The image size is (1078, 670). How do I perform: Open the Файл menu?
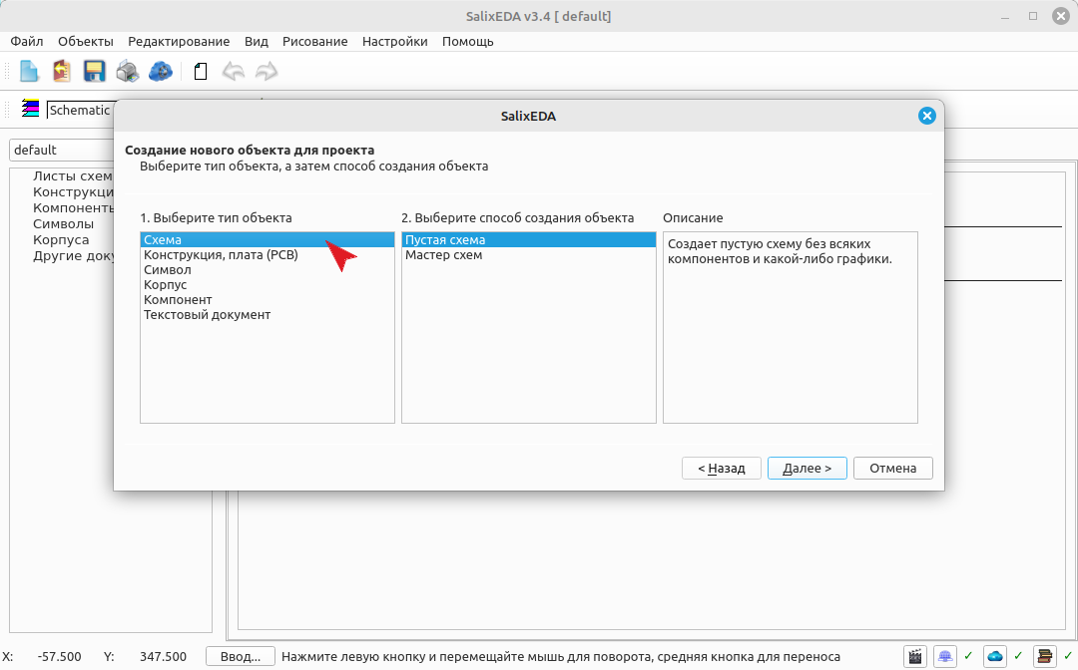pyautogui.click(x=27, y=41)
